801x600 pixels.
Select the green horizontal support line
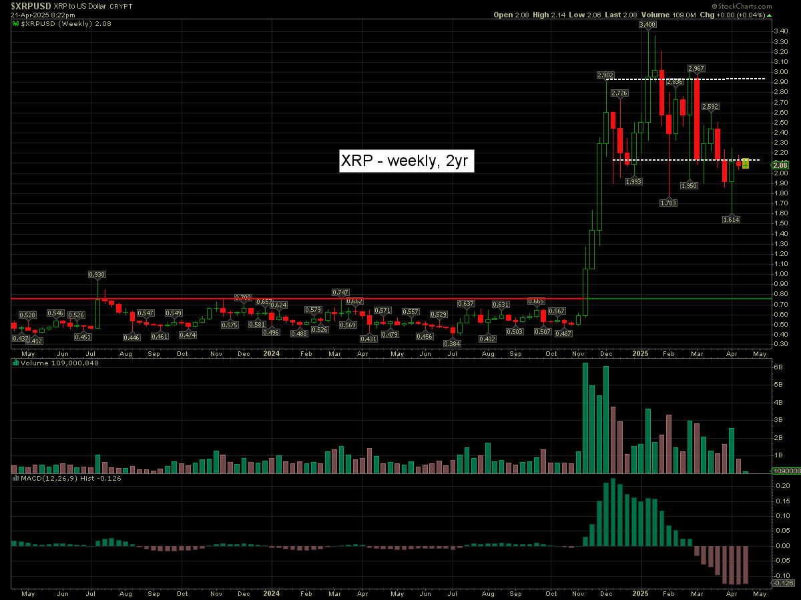point(667,299)
